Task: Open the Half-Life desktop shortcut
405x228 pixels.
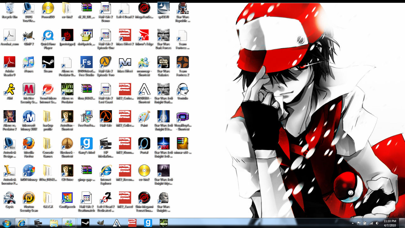Action: (106, 119)
